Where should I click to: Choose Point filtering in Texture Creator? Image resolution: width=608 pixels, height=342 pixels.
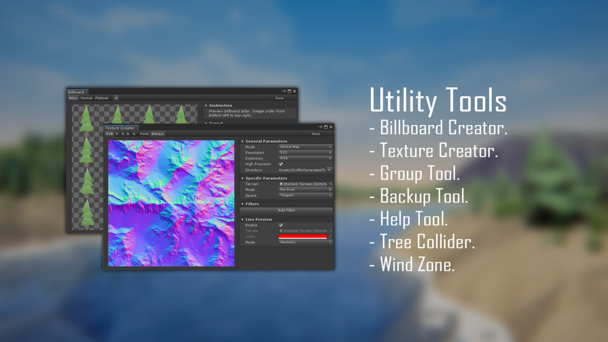point(144,134)
